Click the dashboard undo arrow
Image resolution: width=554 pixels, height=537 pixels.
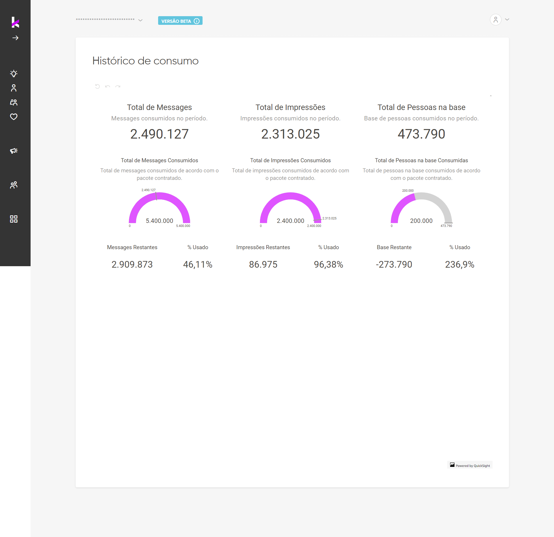click(108, 86)
